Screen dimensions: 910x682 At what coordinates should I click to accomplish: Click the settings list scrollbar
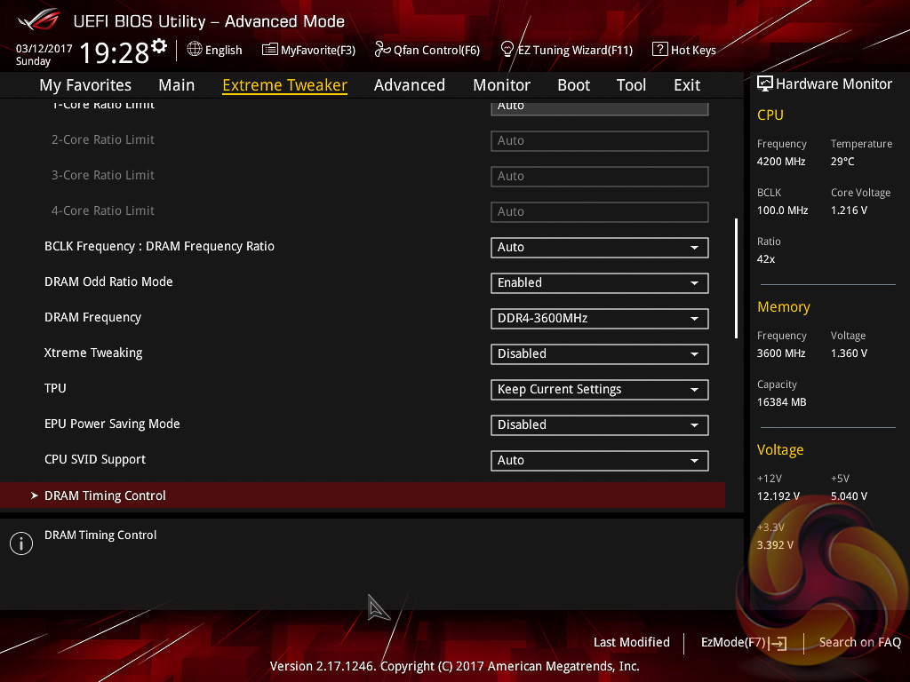736,278
